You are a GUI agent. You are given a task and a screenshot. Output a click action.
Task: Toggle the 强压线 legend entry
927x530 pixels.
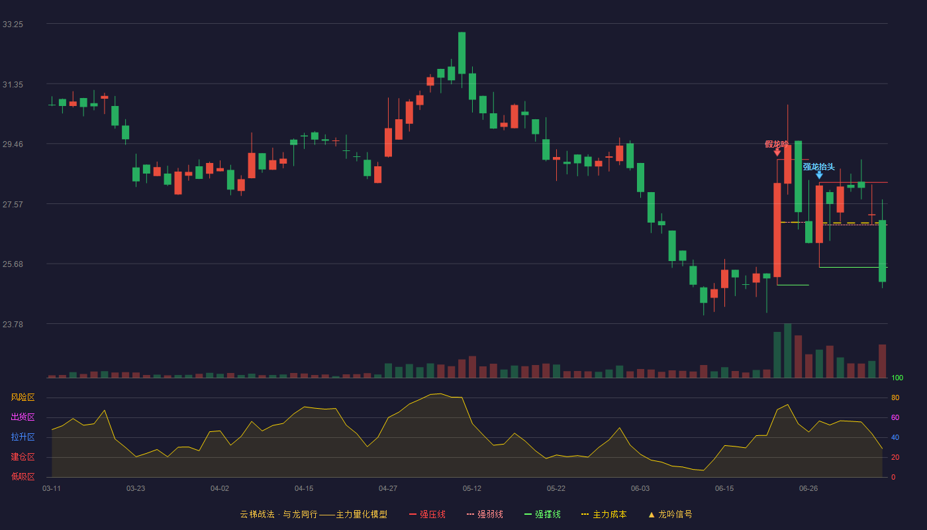(x=427, y=514)
